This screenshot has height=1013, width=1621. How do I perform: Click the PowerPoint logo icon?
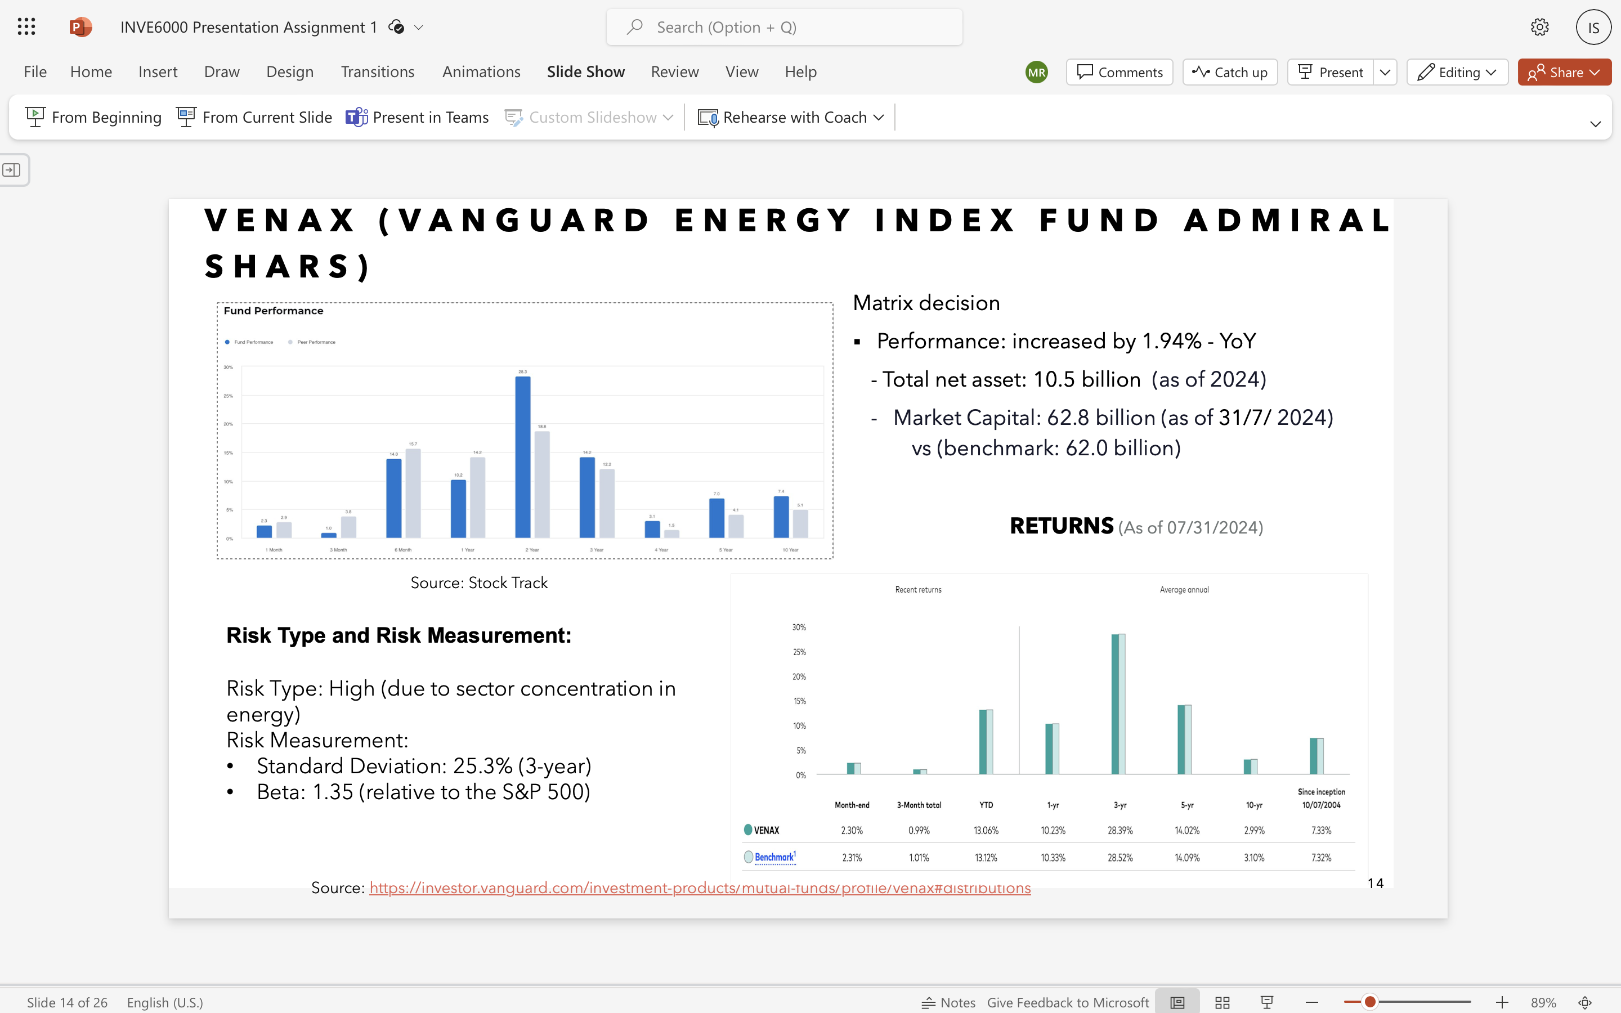(x=80, y=27)
